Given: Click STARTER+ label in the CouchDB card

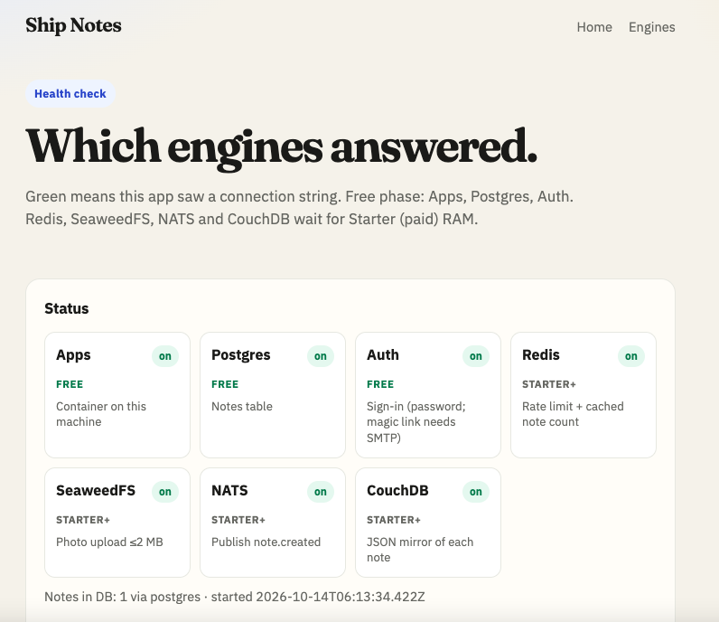Looking at the screenshot, I should point(394,520).
